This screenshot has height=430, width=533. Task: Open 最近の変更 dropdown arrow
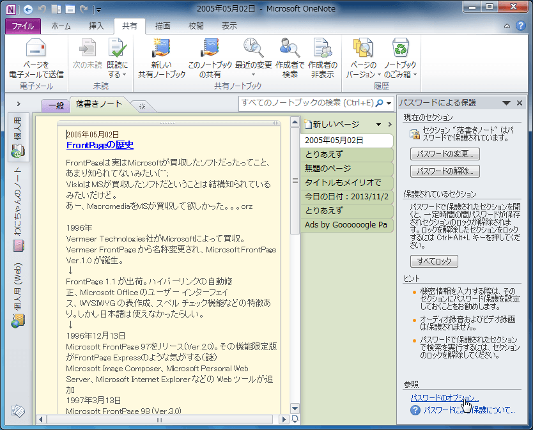click(253, 75)
